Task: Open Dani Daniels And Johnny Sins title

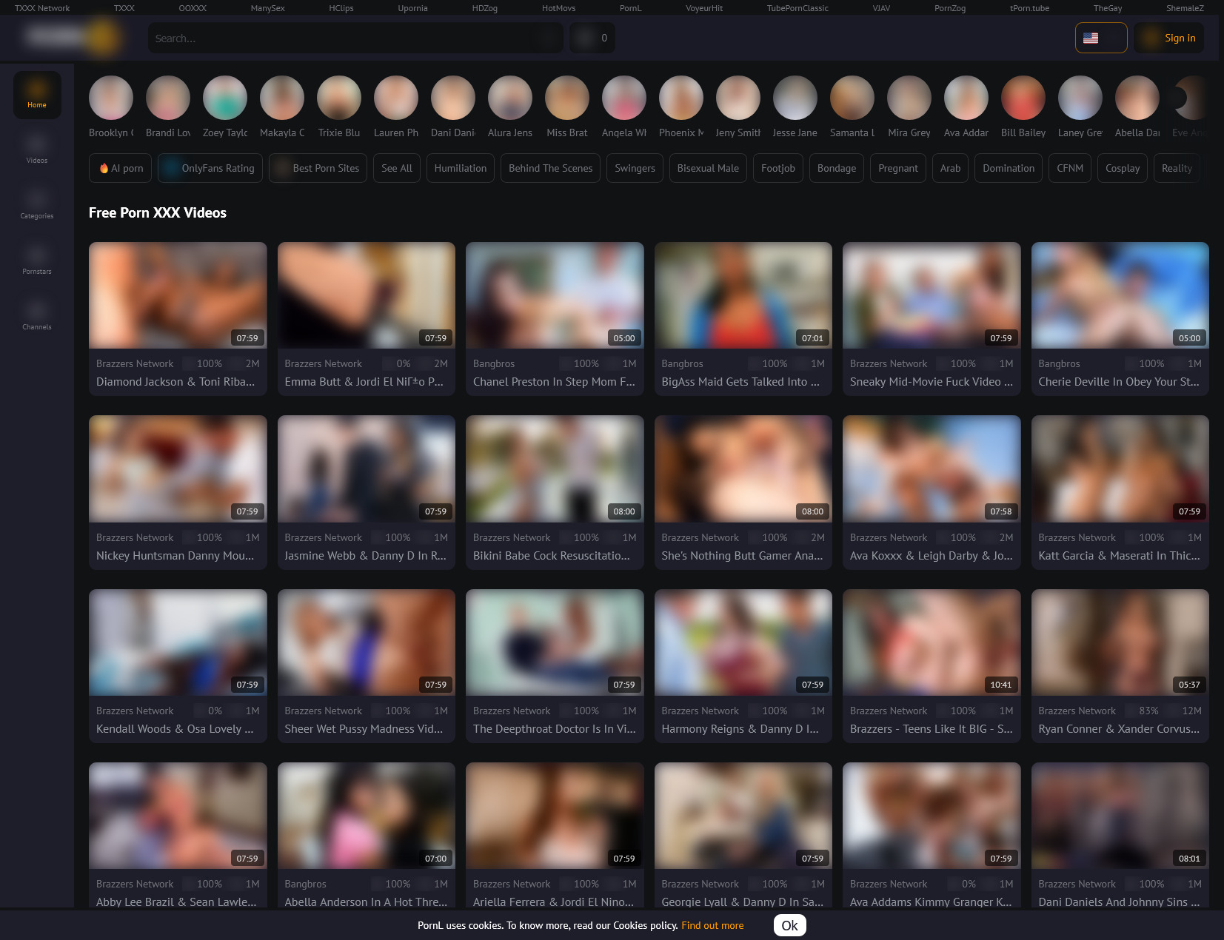Action: (x=1120, y=902)
